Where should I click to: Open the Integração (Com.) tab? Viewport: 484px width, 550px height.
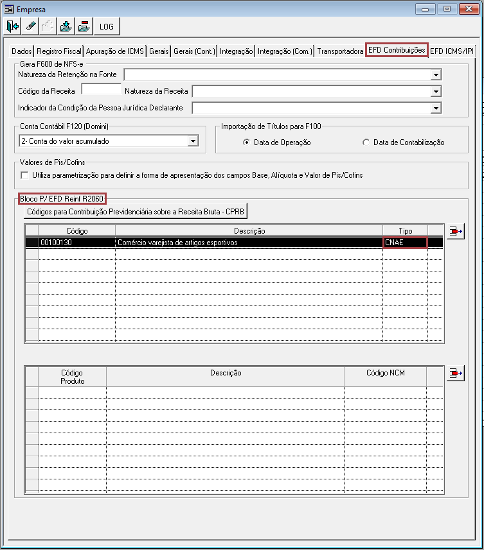[x=285, y=51]
